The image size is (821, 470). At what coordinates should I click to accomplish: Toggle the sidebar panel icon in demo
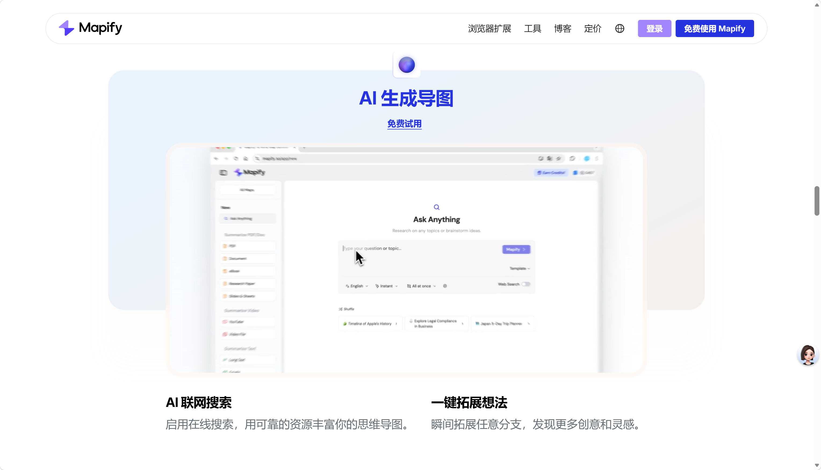tap(223, 172)
